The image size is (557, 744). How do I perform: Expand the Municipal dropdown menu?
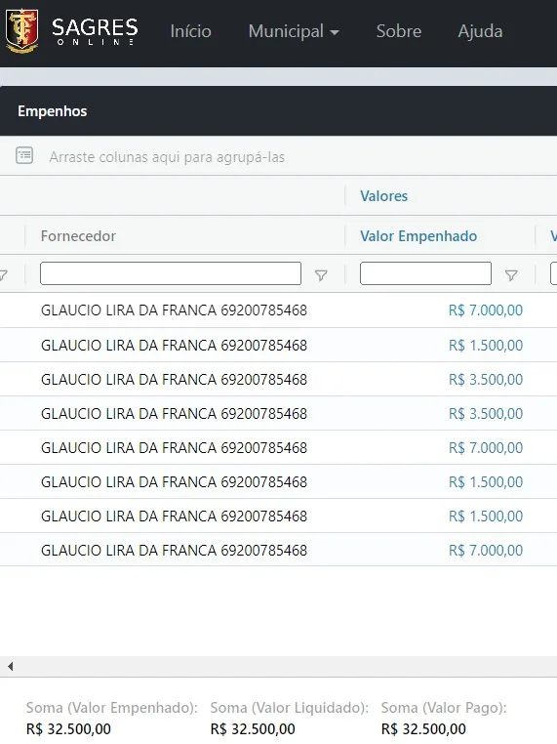tap(294, 31)
